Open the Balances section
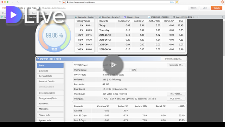The width and height of the screenshot is (225, 127). [50, 71]
